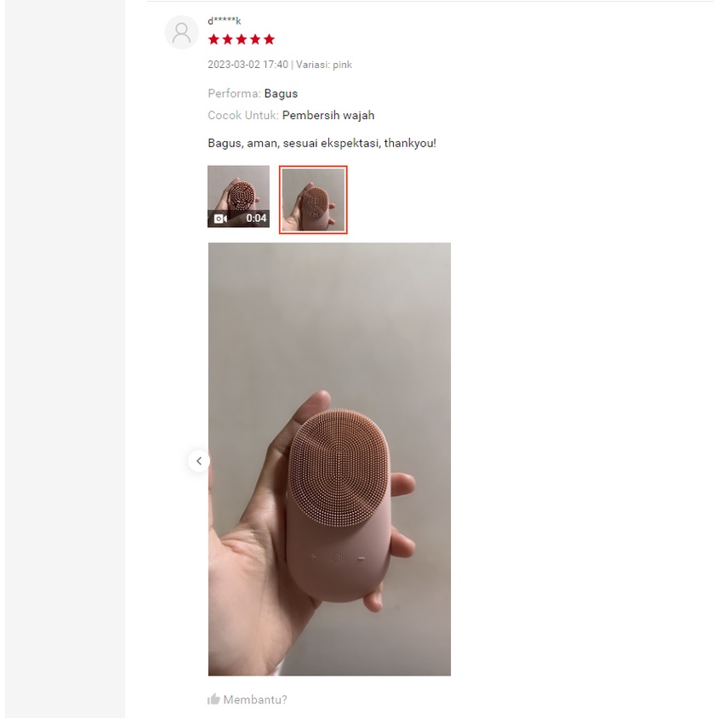Click the video camera icon on the thumbnail

220,219
